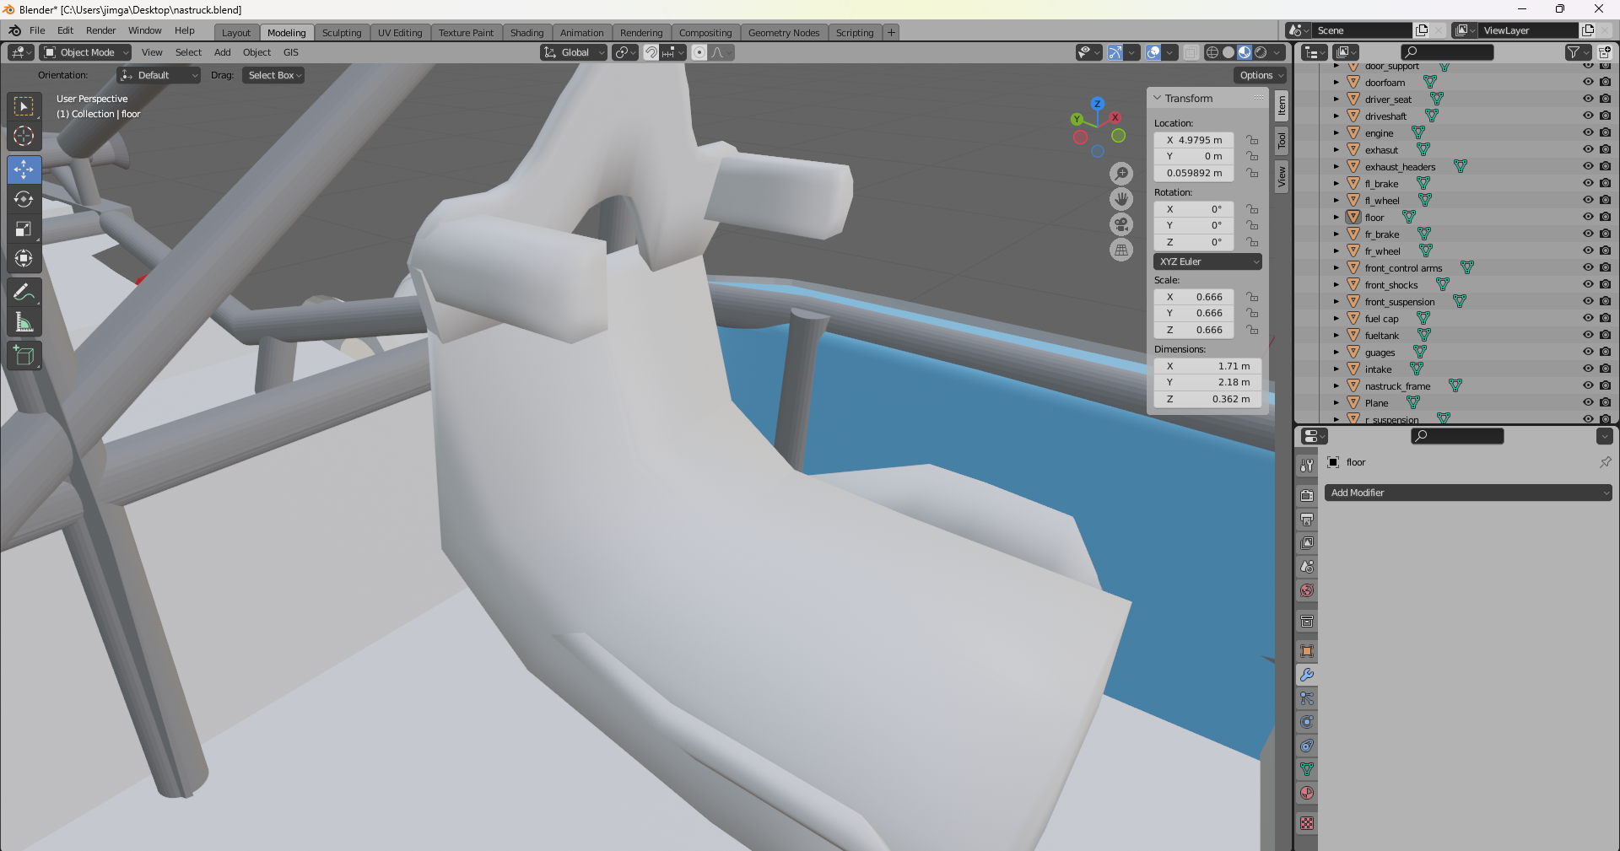Add a new workspace with plus button
The height and width of the screenshot is (851, 1620).
(891, 33)
